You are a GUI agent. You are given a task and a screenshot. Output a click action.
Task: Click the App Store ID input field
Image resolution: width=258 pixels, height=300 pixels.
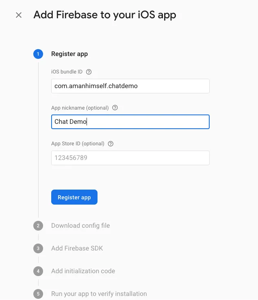(x=130, y=158)
